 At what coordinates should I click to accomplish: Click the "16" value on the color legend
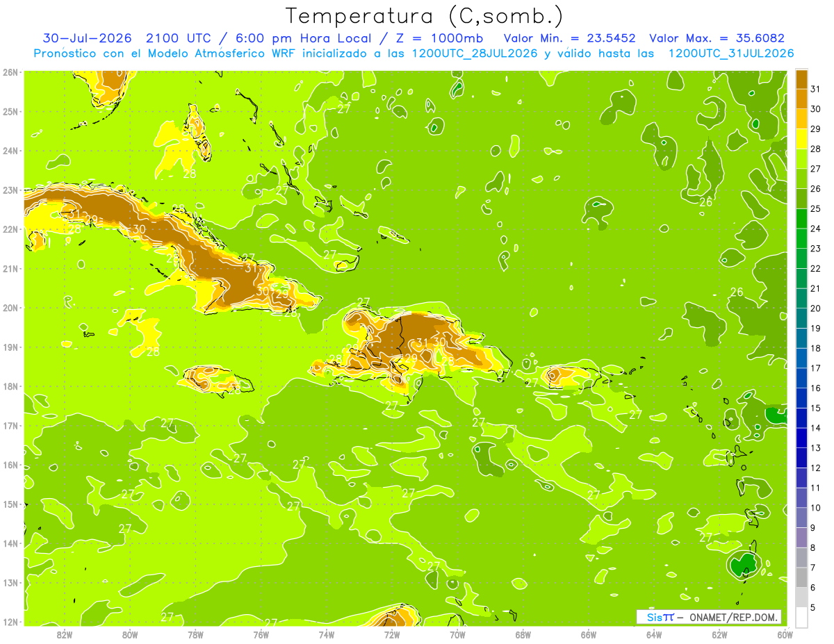tap(815, 388)
